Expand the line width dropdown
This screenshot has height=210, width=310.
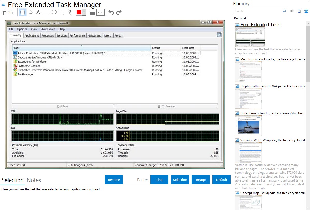click(100, 12)
